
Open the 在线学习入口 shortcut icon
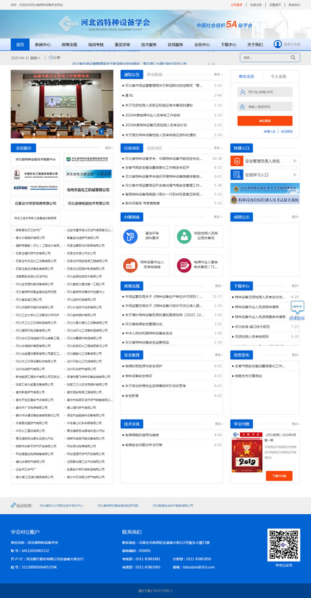coord(237,175)
